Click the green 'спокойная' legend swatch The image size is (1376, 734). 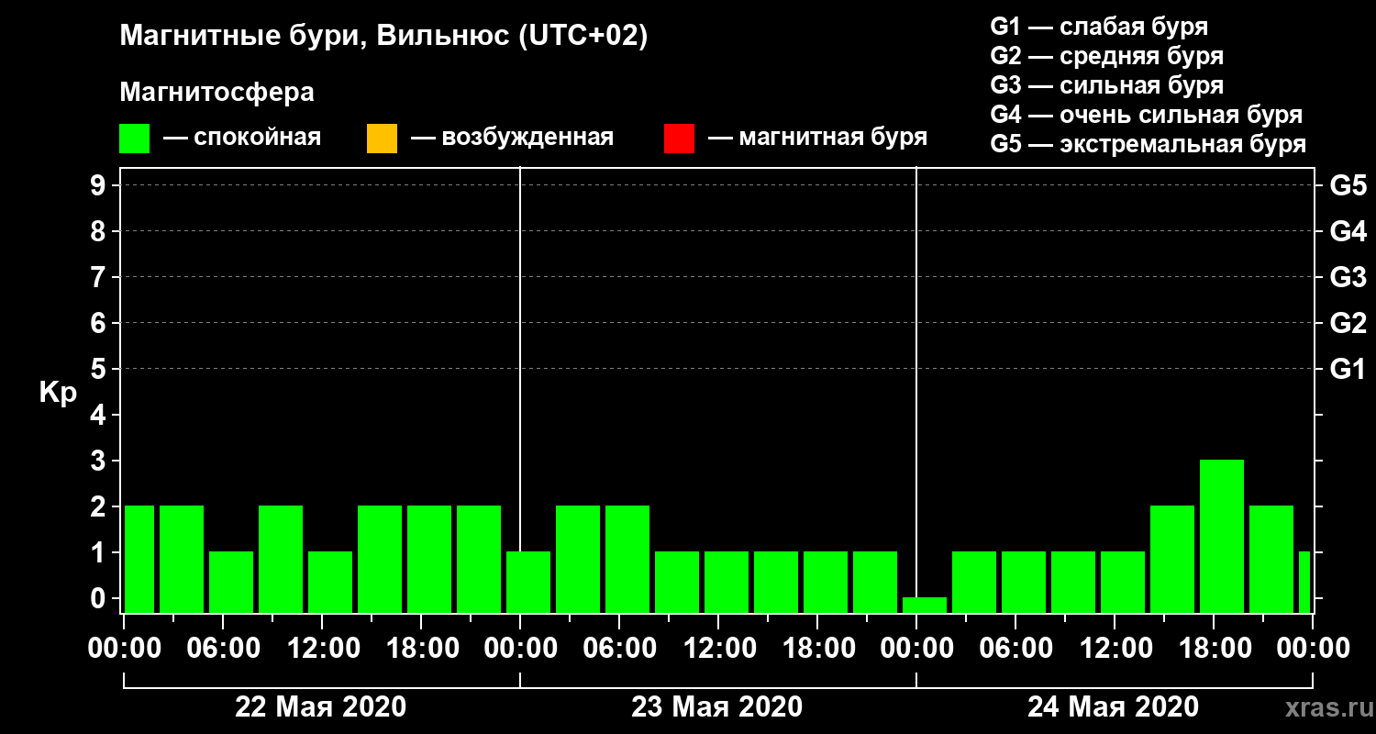134,139
